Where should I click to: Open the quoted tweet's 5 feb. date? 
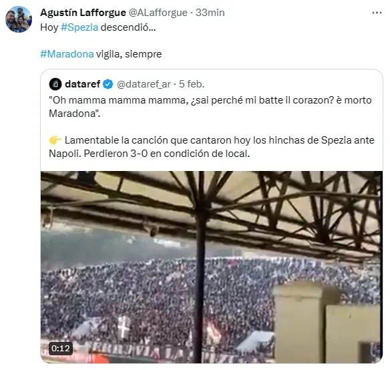192,84
